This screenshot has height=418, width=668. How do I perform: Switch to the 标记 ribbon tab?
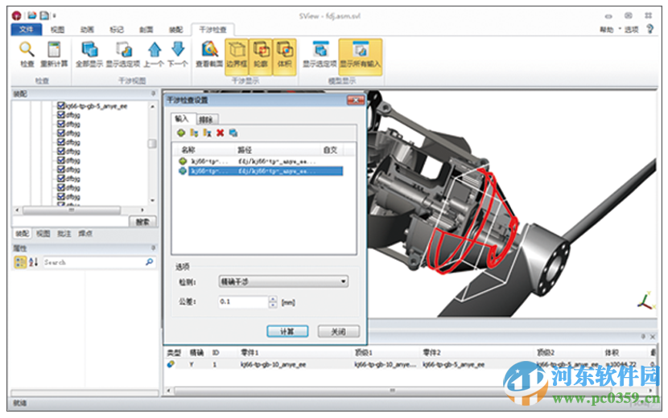tap(117, 30)
